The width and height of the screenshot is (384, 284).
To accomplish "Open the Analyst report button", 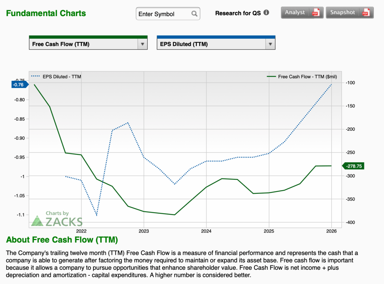I will [296, 12].
